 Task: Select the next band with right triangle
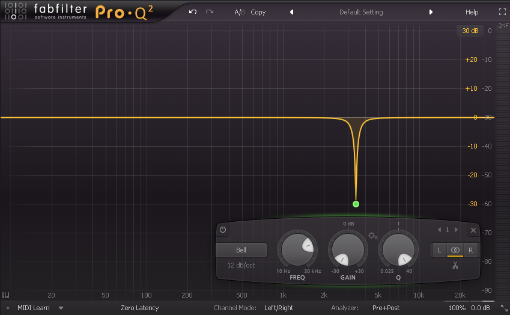pyautogui.click(x=456, y=230)
